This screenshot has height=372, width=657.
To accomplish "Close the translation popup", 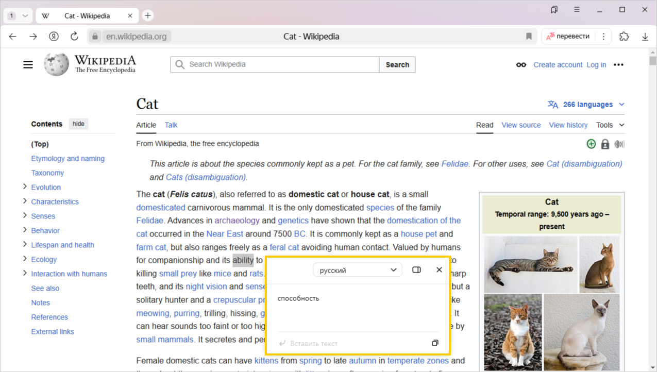I will [x=439, y=270].
